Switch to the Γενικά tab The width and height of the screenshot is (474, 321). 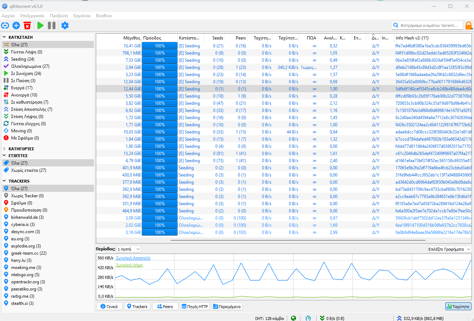tap(109, 306)
